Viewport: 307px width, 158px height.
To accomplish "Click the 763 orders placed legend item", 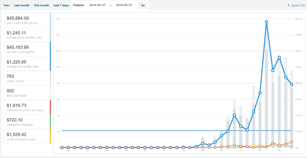I will 26,78.
